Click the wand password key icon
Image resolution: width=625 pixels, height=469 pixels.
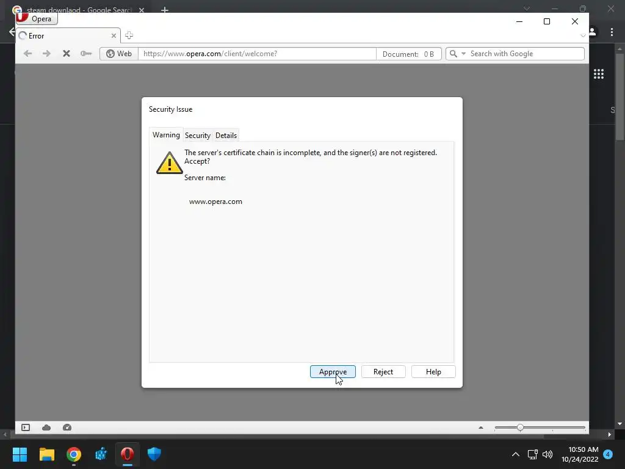86,54
